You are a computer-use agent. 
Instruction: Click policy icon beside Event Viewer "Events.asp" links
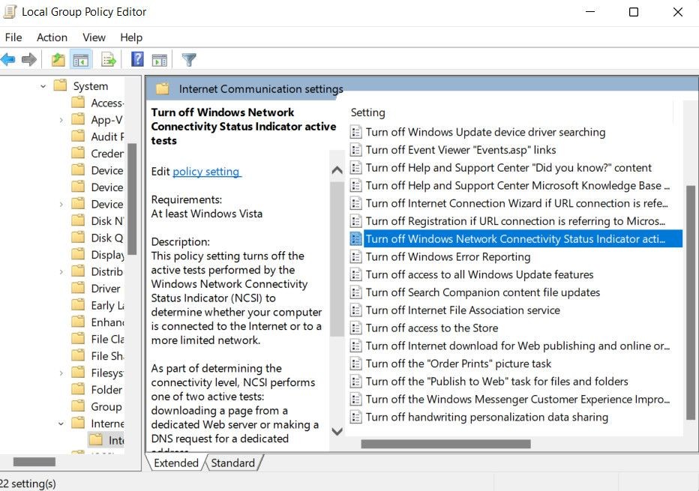point(355,150)
